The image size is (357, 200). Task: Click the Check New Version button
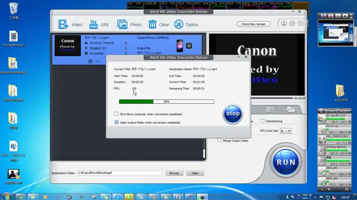pos(253,24)
